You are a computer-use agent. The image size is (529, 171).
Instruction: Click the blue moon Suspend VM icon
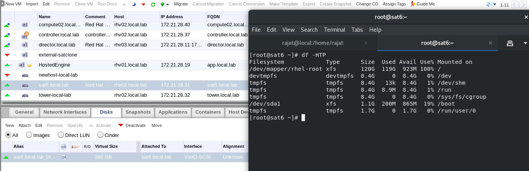pos(134,4)
